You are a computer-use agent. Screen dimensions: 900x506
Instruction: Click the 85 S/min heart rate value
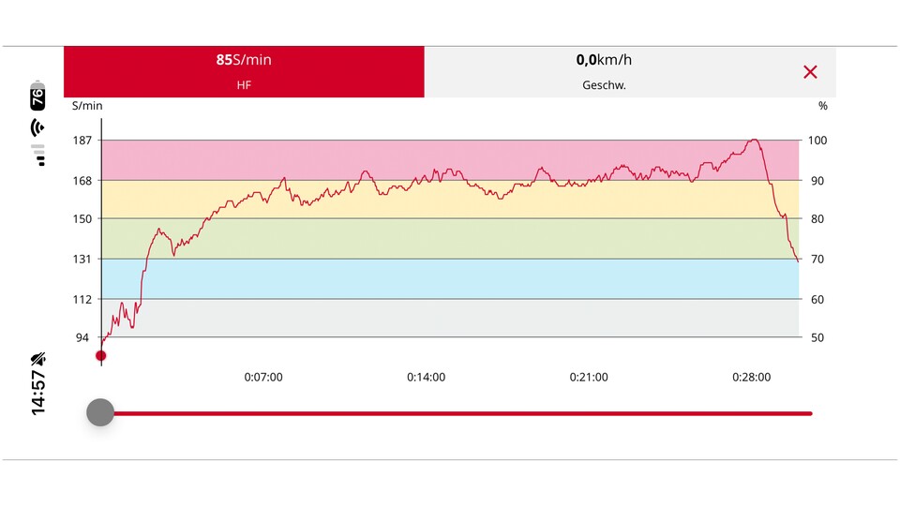pos(244,60)
